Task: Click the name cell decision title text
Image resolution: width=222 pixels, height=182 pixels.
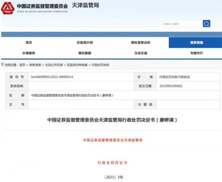Action: pos(72,95)
